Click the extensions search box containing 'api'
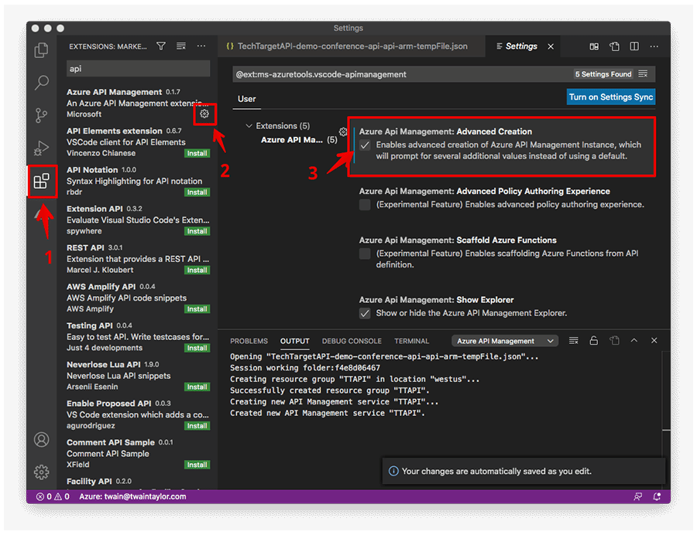This screenshot has width=697, height=535. point(138,69)
